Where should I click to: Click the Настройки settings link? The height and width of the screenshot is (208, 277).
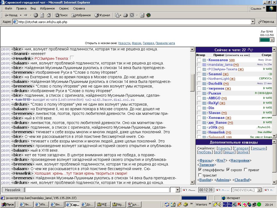point(240,160)
